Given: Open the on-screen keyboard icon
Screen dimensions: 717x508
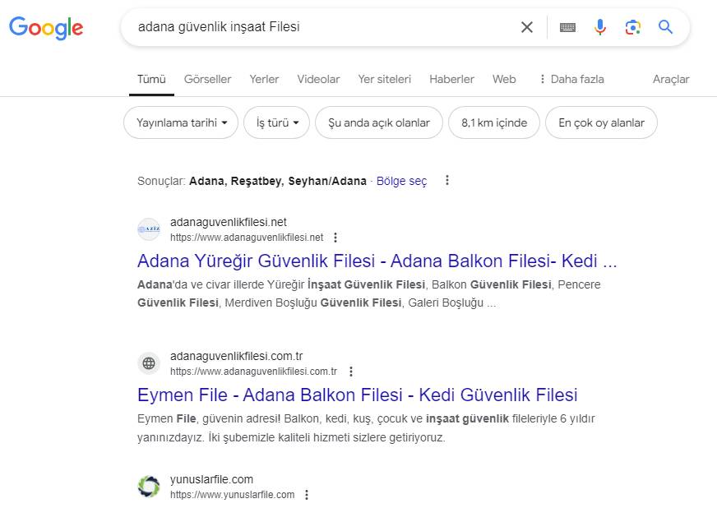Looking at the screenshot, I should click(x=567, y=27).
